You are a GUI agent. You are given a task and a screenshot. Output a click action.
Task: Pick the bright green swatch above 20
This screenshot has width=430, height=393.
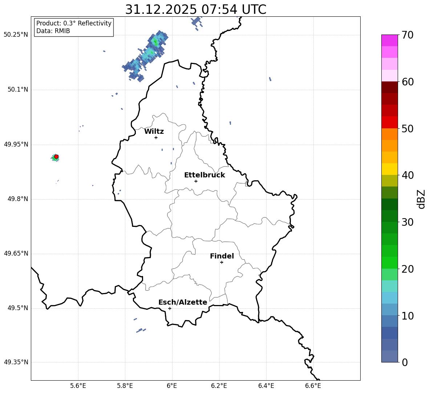point(389,262)
